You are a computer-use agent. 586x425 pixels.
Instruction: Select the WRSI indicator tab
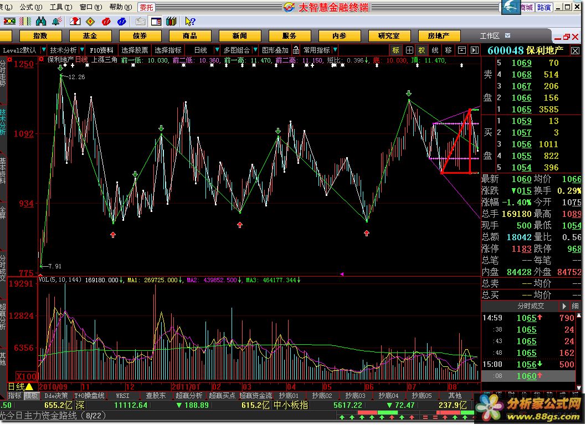tap(122, 396)
